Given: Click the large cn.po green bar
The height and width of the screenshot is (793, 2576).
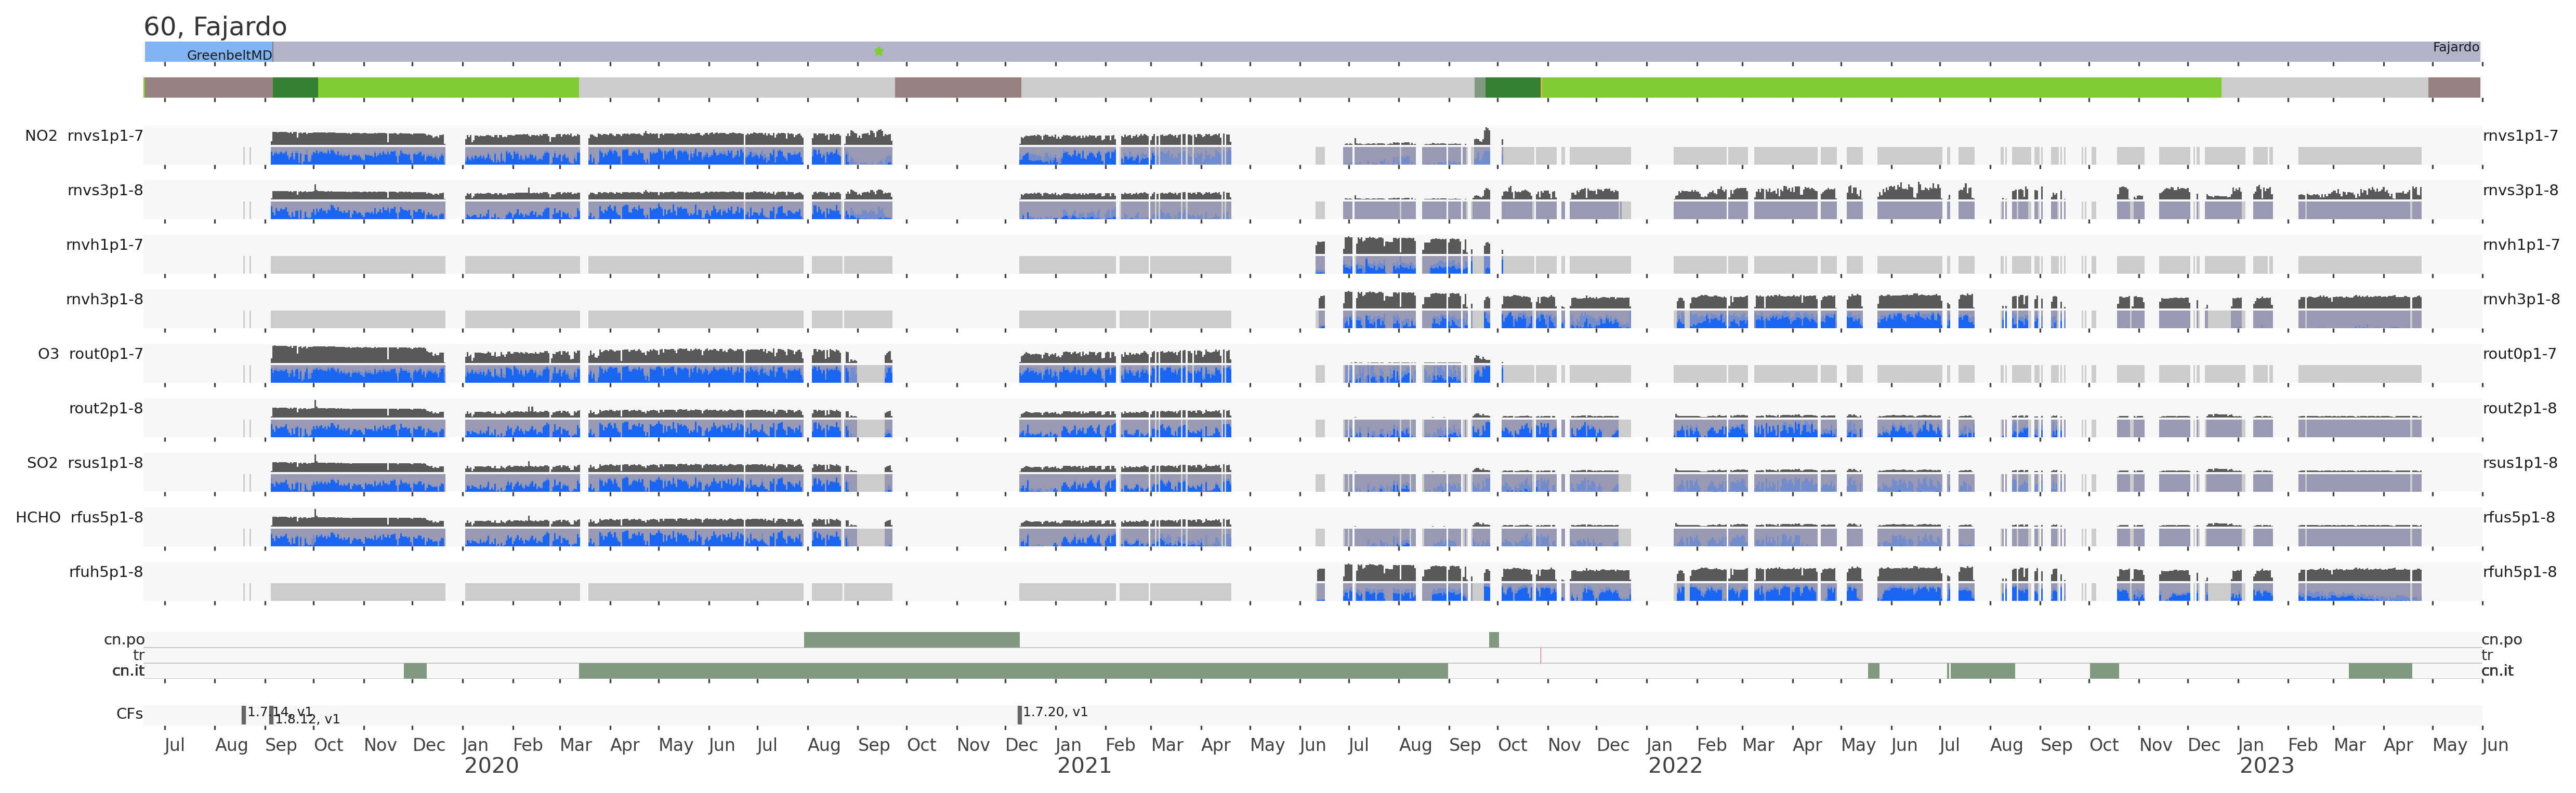Looking at the screenshot, I should coord(911,639).
